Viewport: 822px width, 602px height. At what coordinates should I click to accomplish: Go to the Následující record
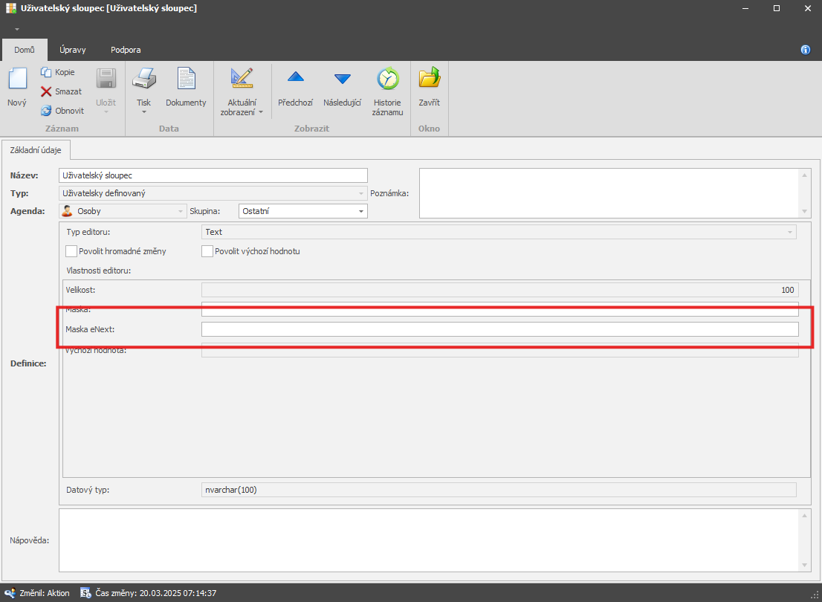[x=343, y=88]
